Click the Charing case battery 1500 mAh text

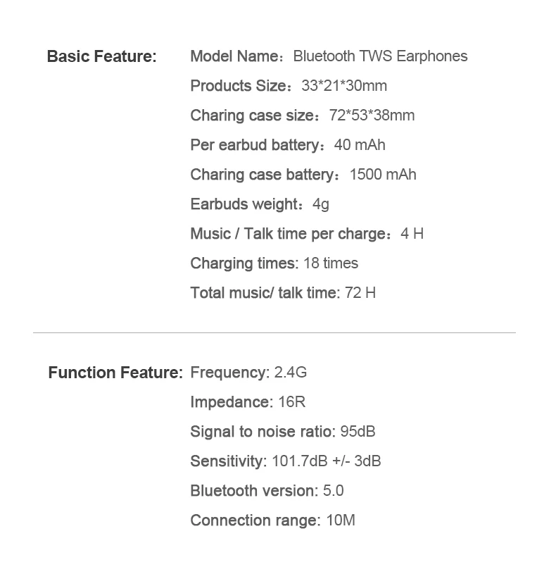303,175
